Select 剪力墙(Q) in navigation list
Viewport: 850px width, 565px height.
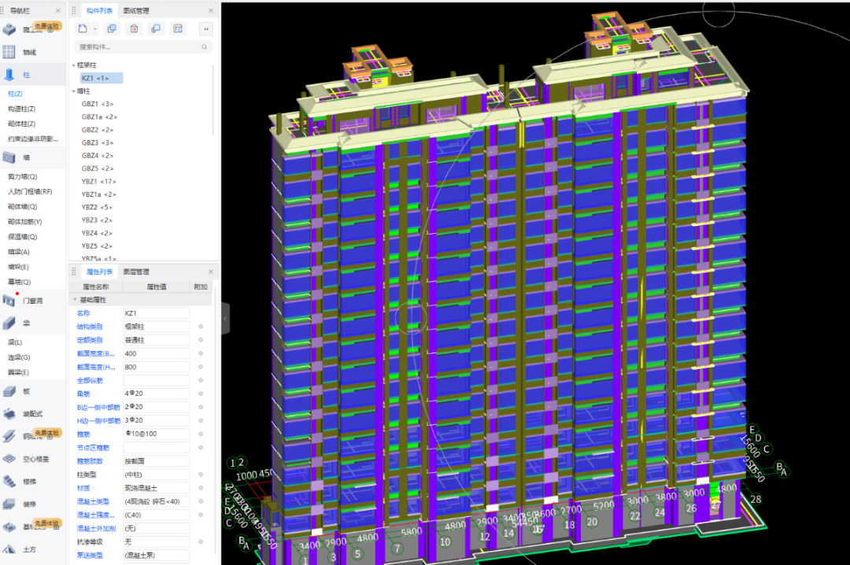tap(22, 176)
